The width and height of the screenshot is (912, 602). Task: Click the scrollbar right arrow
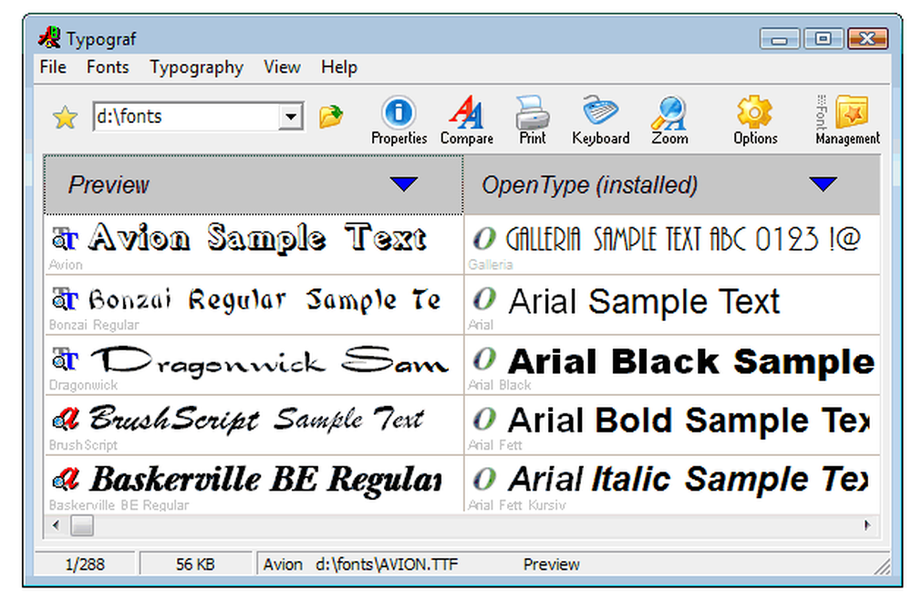[x=867, y=525]
